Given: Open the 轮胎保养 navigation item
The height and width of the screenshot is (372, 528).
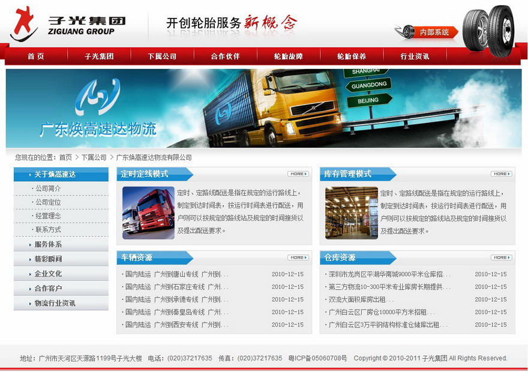Looking at the screenshot, I should coord(352,56).
